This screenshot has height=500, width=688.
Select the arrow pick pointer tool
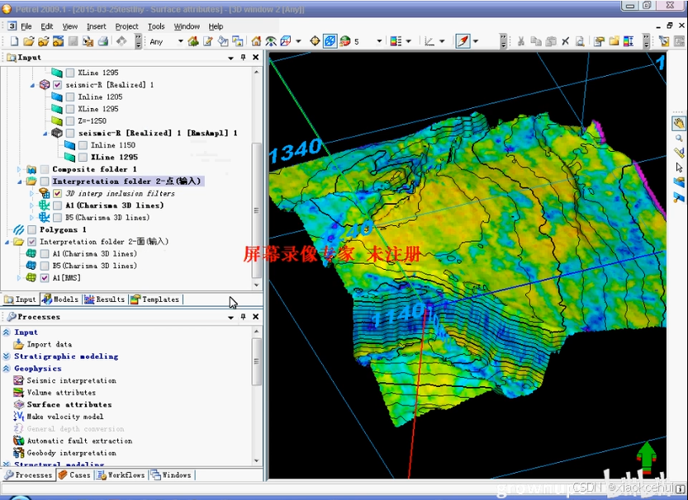(x=679, y=167)
